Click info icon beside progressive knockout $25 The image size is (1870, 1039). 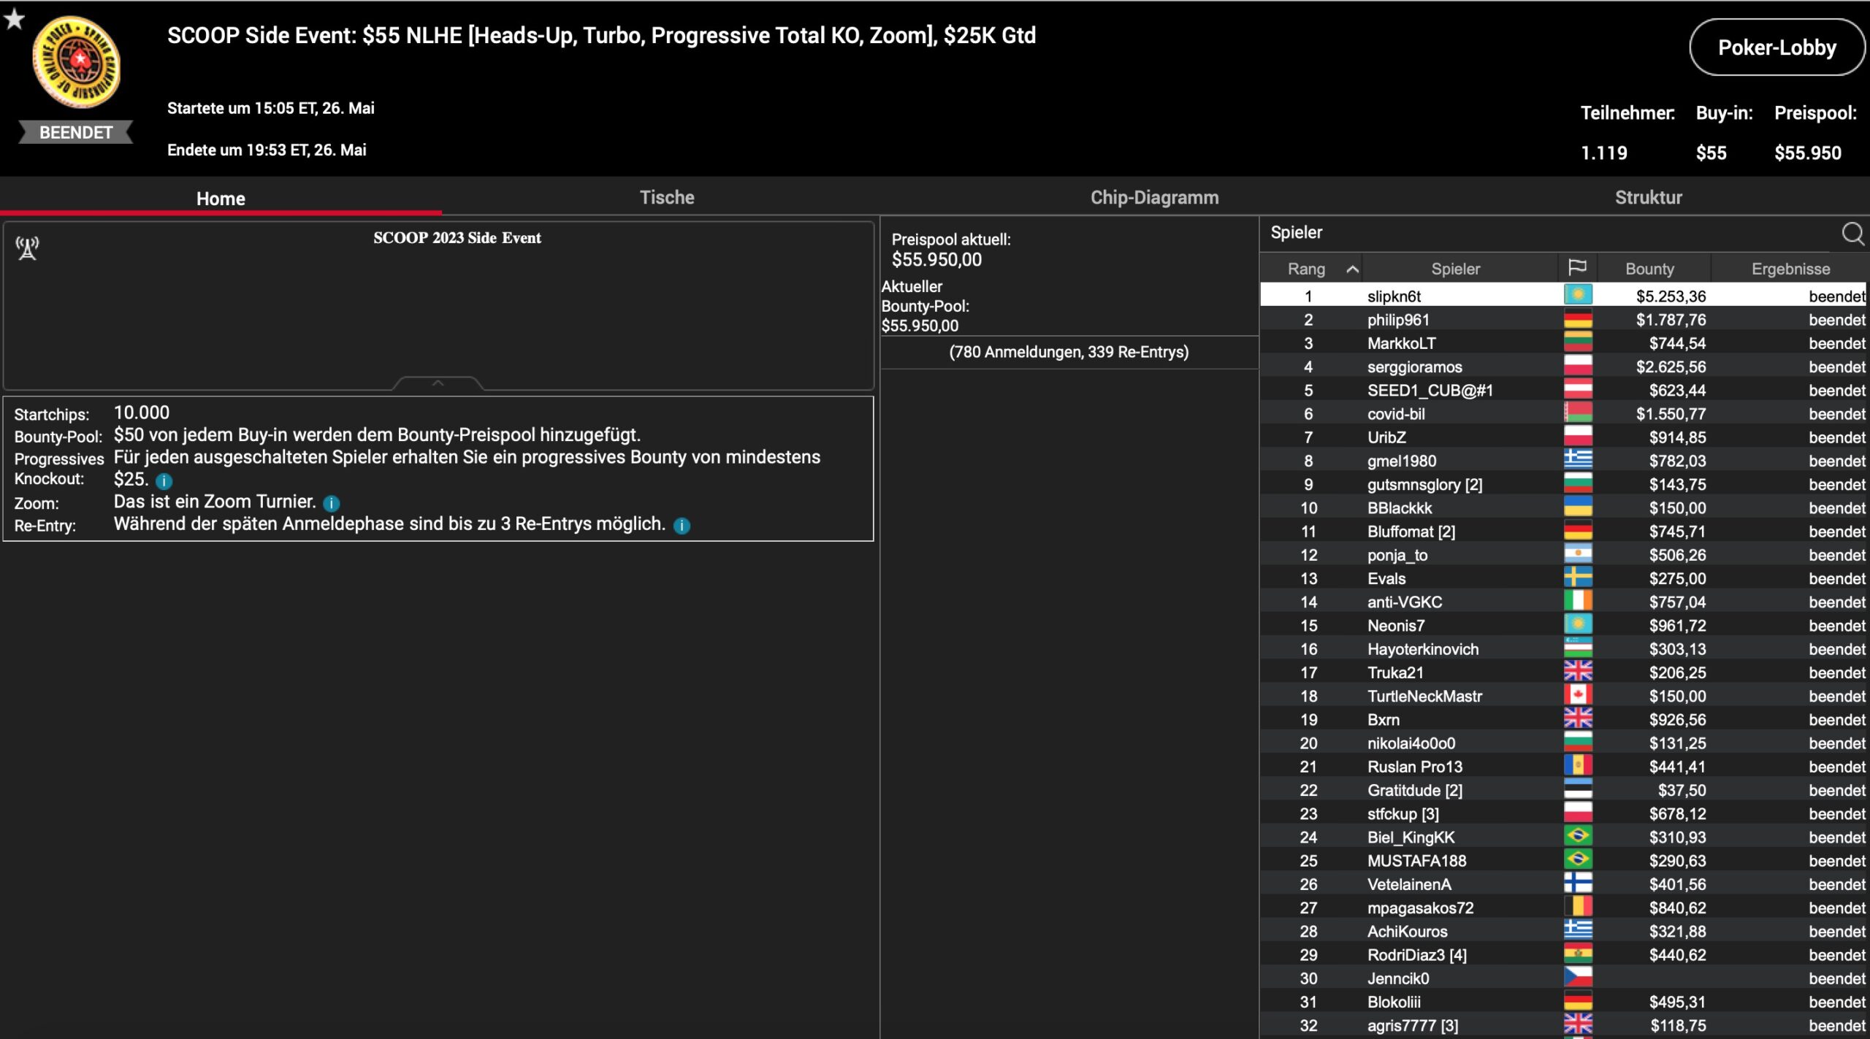(x=164, y=481)
